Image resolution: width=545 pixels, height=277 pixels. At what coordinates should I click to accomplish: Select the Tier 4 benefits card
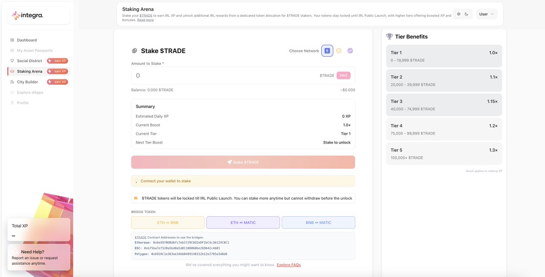tap(444, 129)
